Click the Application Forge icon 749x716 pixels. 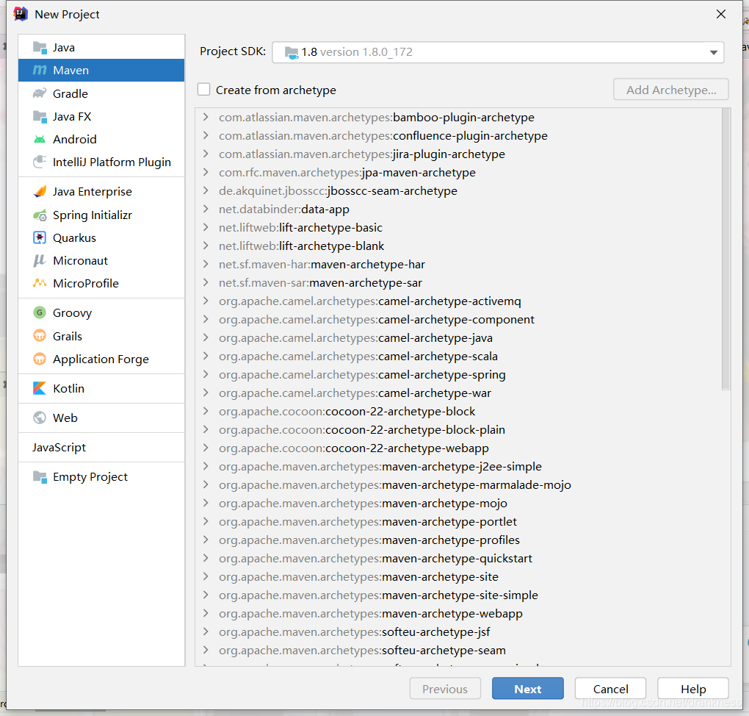click(x=40, y=359)
